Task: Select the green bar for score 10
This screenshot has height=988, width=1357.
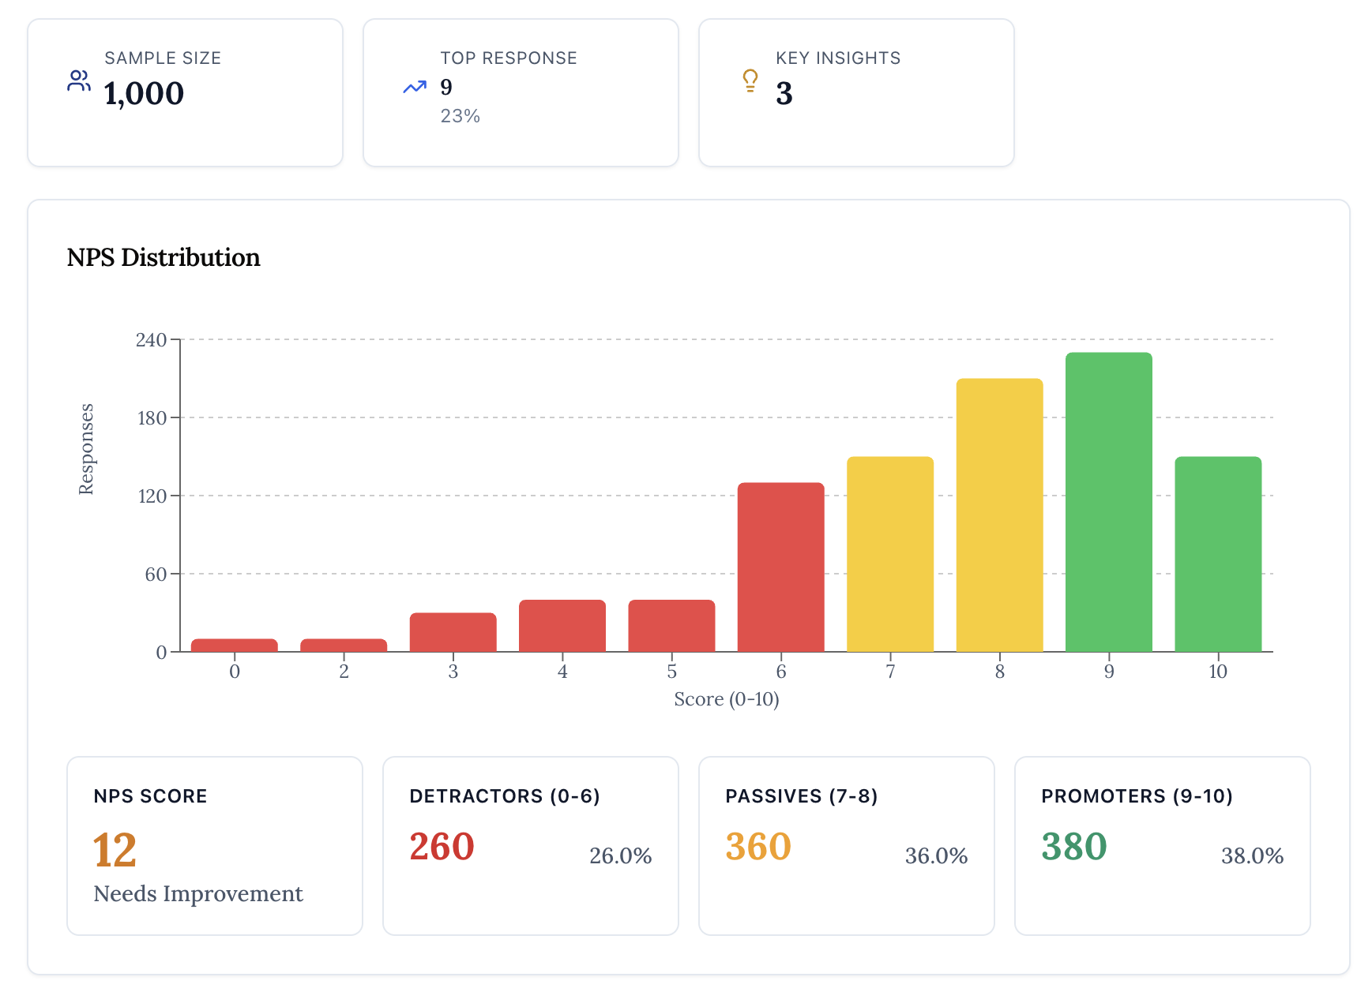Action: [1218, 554]
